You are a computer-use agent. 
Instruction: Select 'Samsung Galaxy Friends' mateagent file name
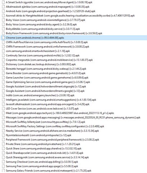coord(49,170)
